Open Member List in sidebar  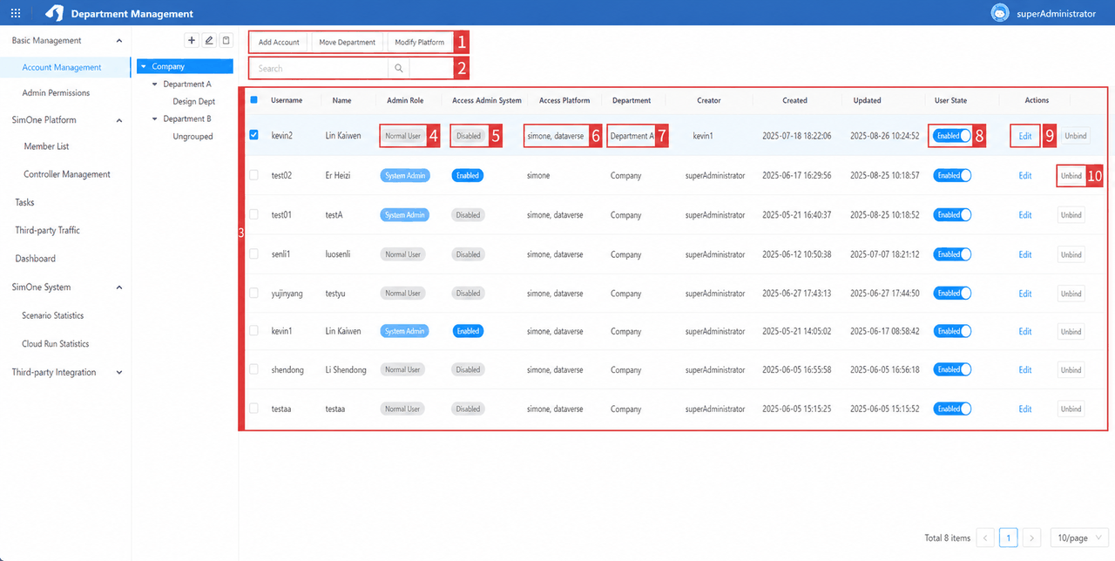pos(46,146)
